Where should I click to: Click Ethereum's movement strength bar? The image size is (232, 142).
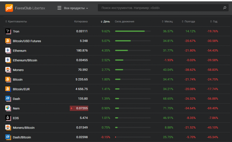(133, 50)
